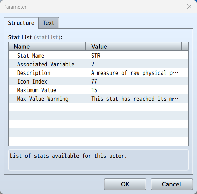Select the Max Value Warning row
This screenshot has height=194, width=197.
coord(98,98)
